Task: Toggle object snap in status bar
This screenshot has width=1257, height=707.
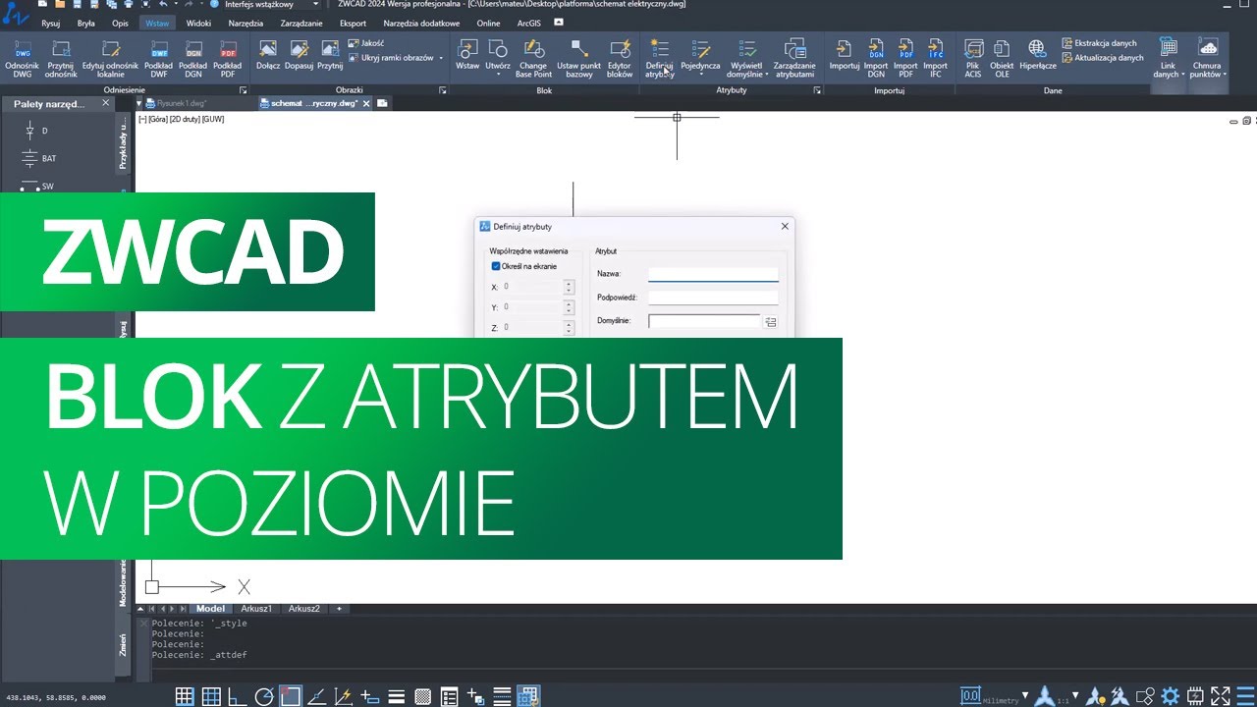Action: point(290,696)
